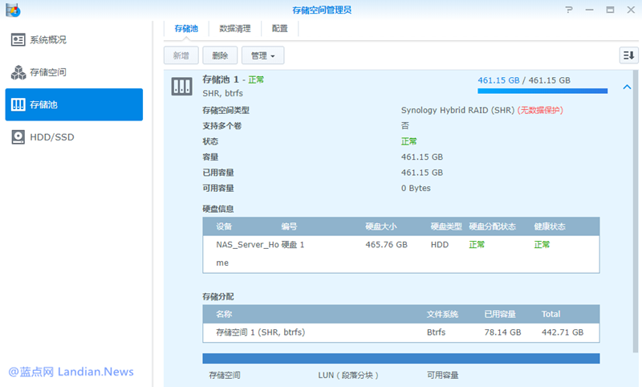This screenshot has width=642, height=387.
Task: Collapse the 存储池 1 details chevron
Action: click(626, 88)
